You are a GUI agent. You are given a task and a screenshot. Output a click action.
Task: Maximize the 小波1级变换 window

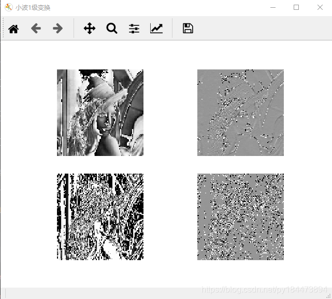point(296,7)
